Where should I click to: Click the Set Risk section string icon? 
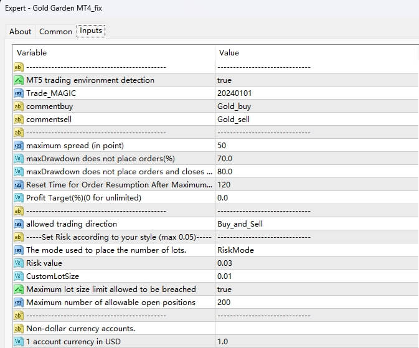(x=19, y=237)
